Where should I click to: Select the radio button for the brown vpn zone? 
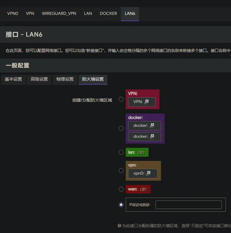click(121, 171)
